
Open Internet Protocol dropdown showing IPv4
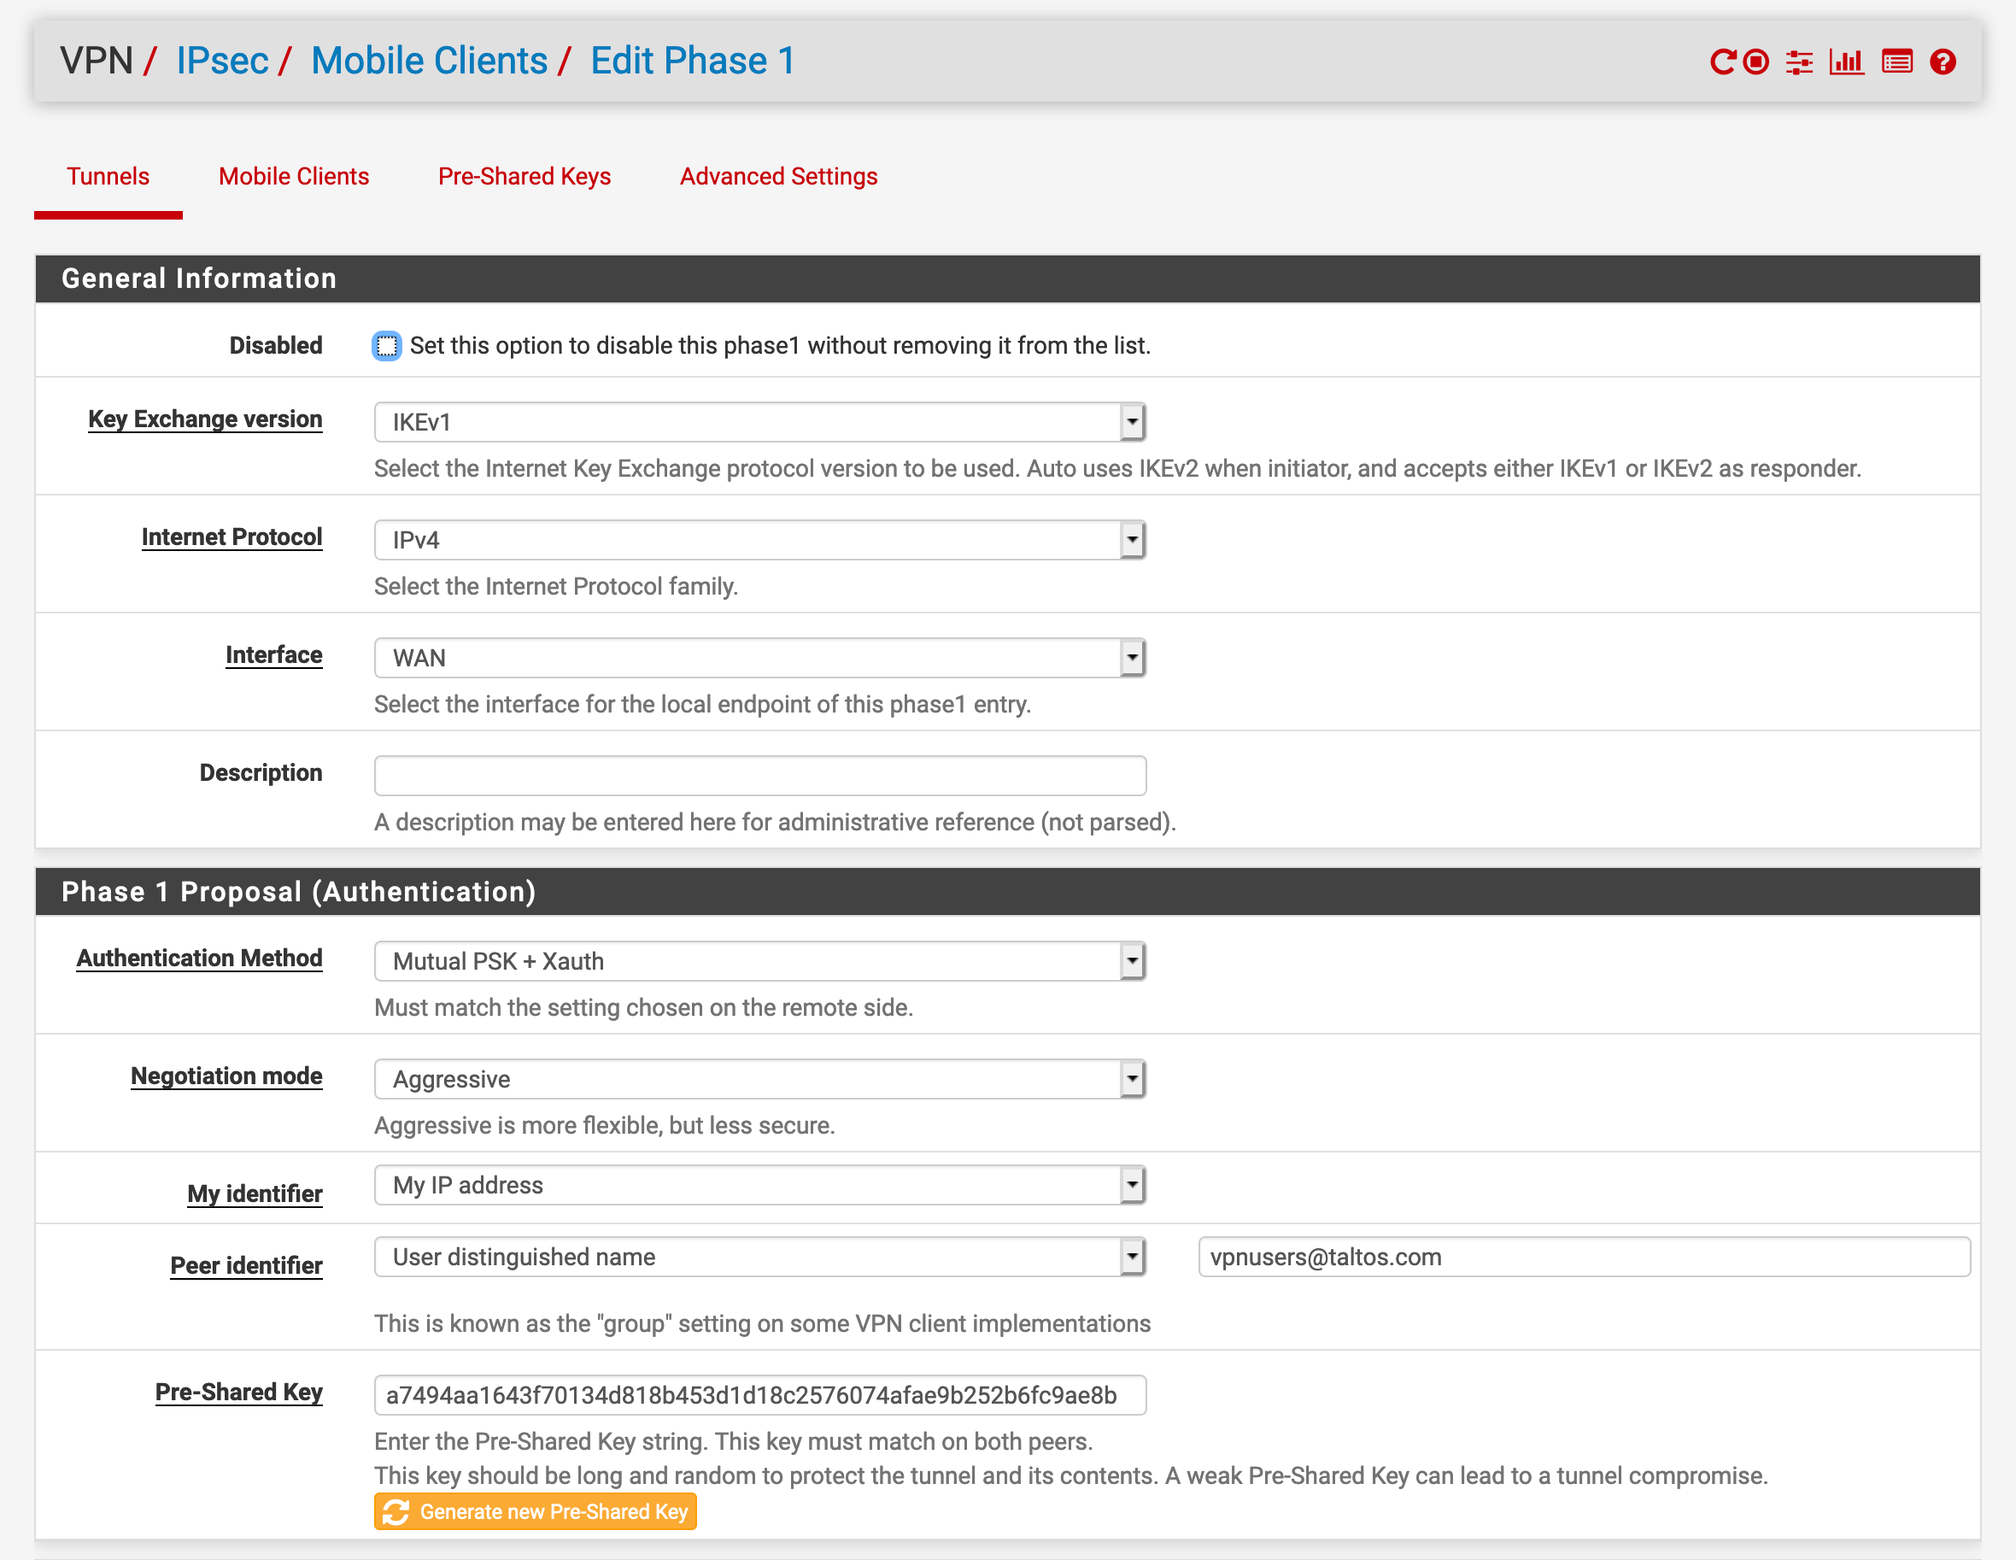(x=759, y=540)
